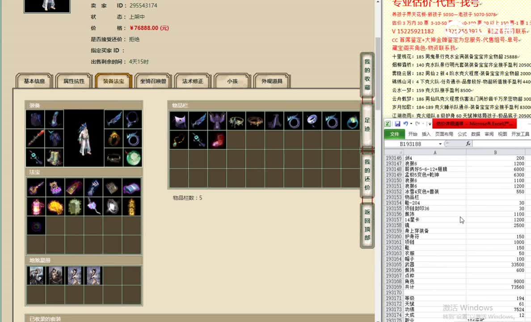Open the Excel 公式 ribbon tab
This screenshot has width=531, height=322.
(462, 134)
